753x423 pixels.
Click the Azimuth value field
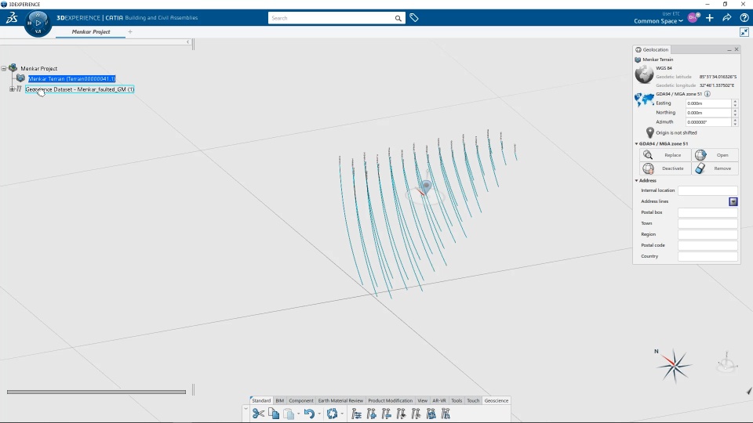(708, 122)
